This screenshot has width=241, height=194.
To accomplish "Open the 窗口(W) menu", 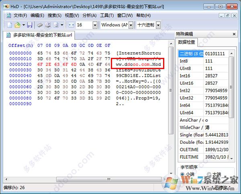I will (125, 15).
